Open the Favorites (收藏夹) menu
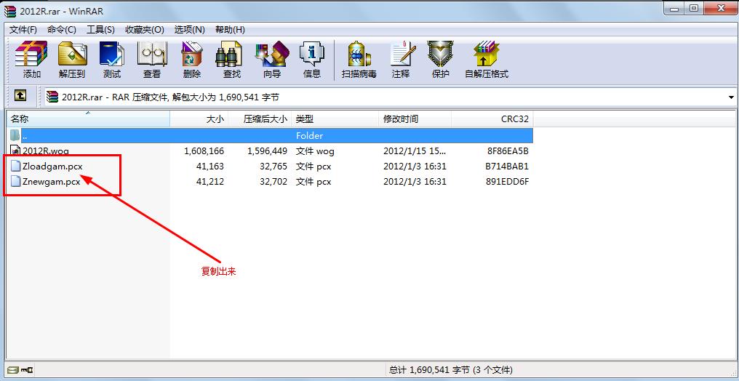 click(144, 30)
